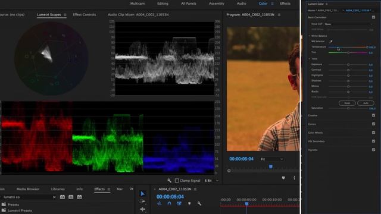
Task: Toggle Creative section checkbox
Action: pyautogui.click(x=373, y=115)
